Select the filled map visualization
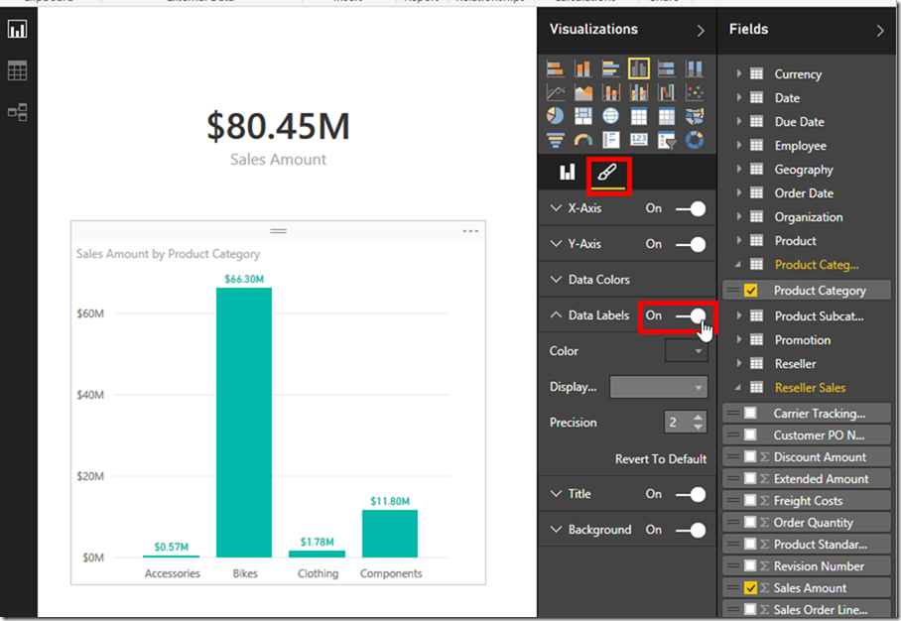Screen dimensions: 901x621 tap(695, 116)
